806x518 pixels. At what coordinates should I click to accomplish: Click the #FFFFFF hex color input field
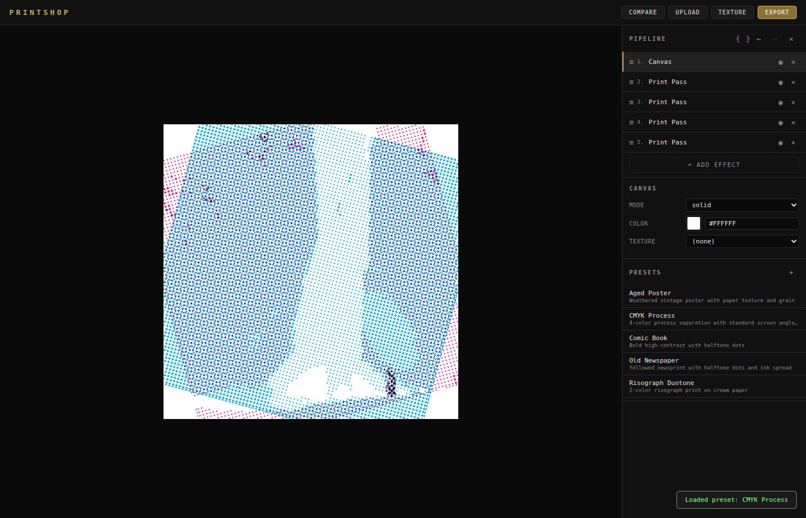[x=751, y=223]
